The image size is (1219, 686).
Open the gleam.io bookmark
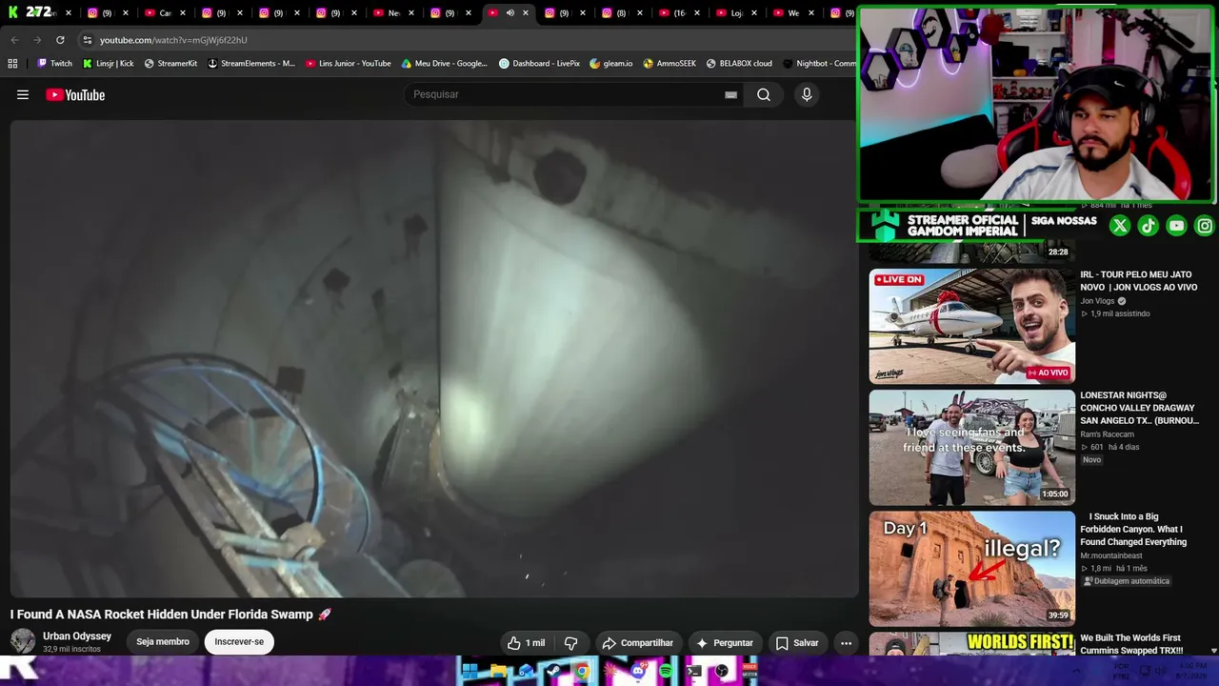coord(611,64)
